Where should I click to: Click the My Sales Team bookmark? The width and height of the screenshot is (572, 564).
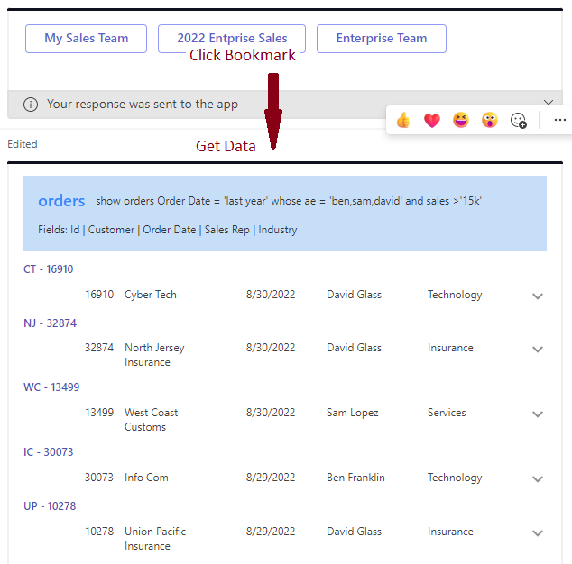pyautogui.click(x=87, y=39)
